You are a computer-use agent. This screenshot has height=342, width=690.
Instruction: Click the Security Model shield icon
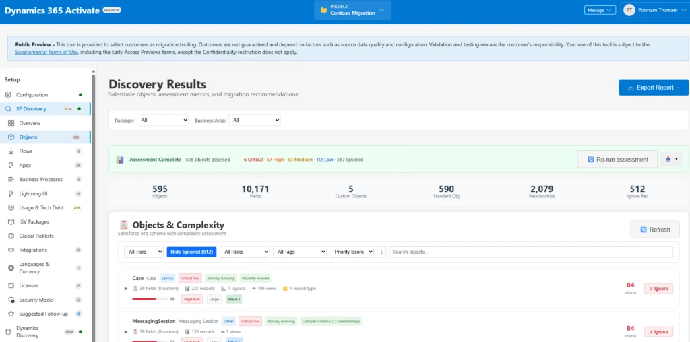[x=11, y=300]
